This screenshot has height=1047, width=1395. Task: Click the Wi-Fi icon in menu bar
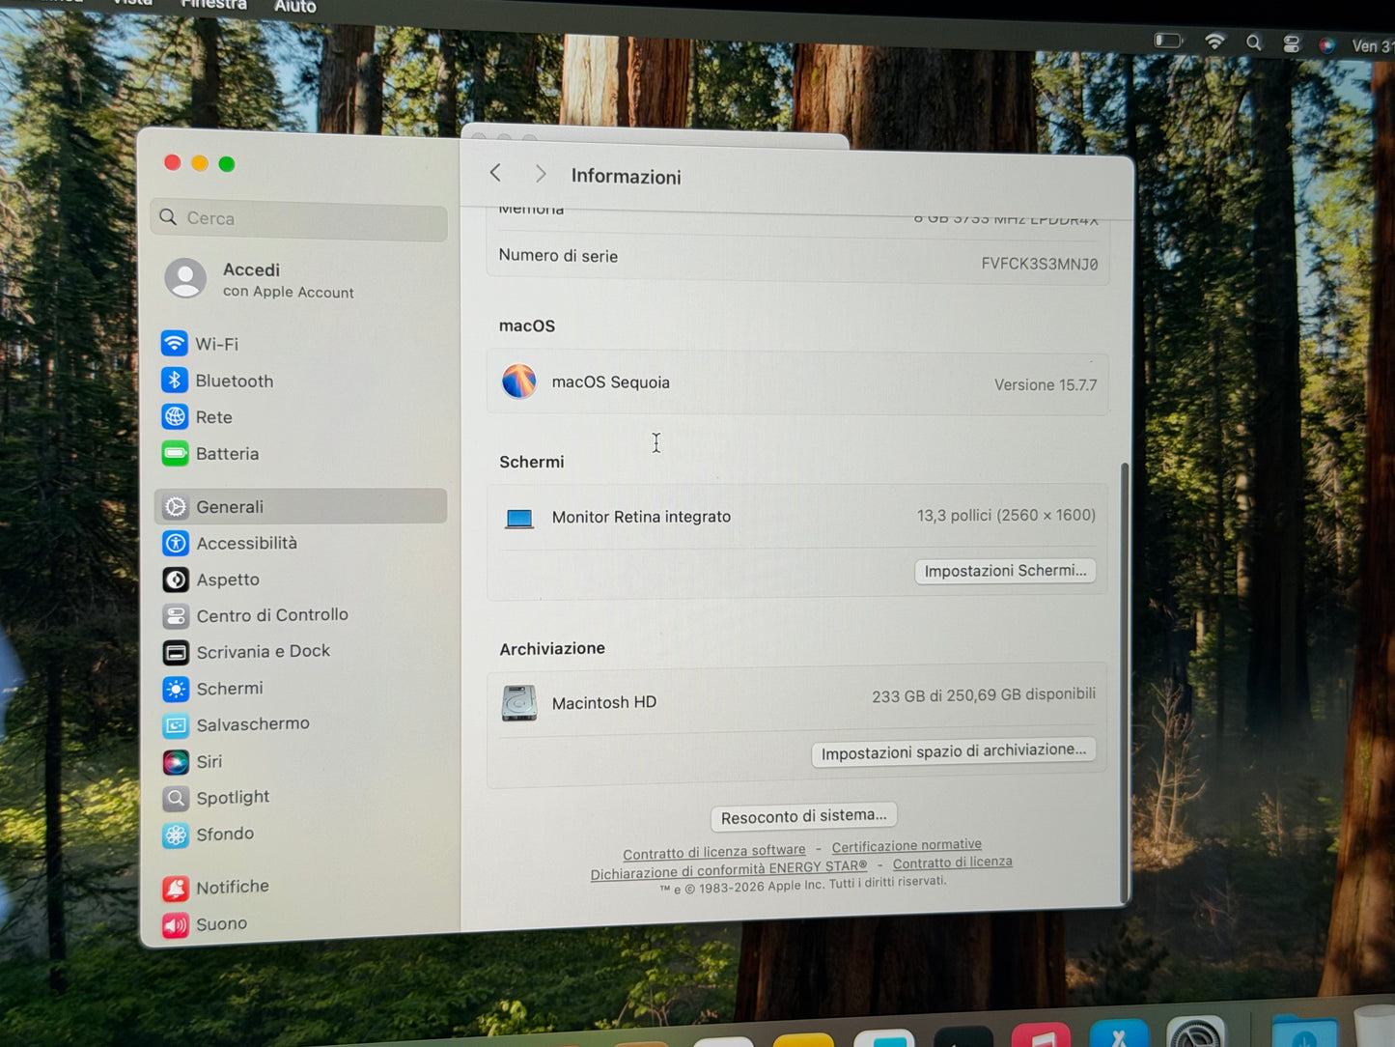click(x=1214, y=42)
